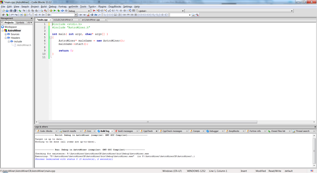Collapse the Headers folder
The image size is (317, 173).
pos(6,38)
